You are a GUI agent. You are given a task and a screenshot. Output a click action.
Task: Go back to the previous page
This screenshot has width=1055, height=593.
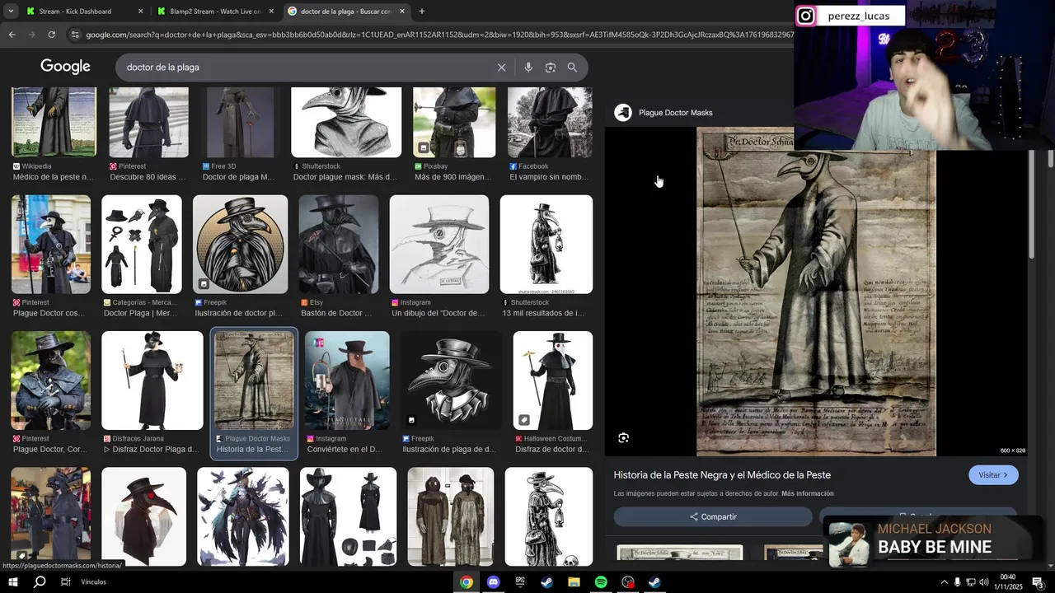point(12,35)
